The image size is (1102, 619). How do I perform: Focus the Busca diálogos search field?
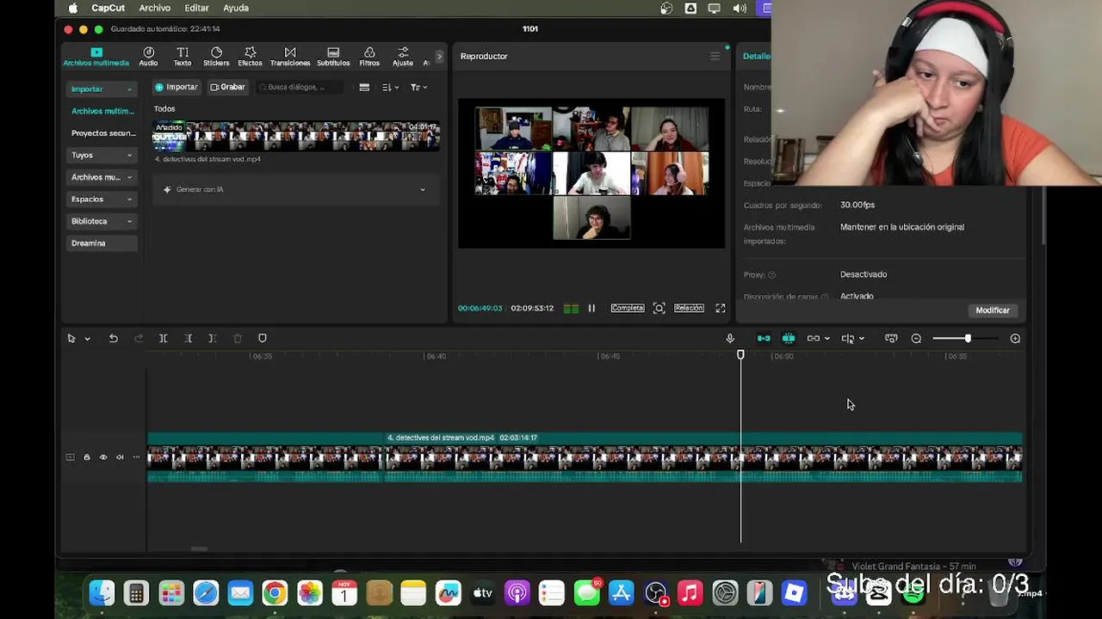pos(300,87)
